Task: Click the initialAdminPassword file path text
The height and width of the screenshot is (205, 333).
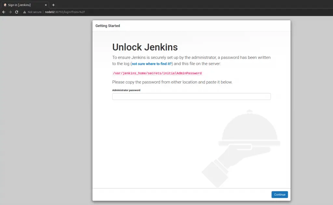Action: [157, 73]
